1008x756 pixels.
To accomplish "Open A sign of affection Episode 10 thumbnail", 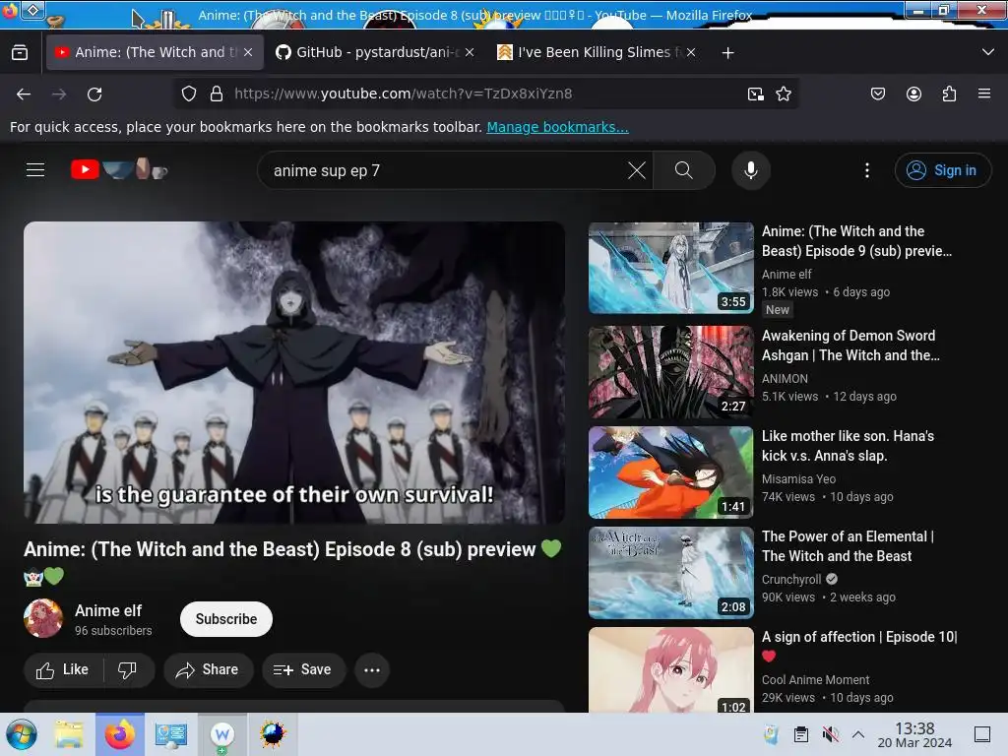I will tap(671, 669).
